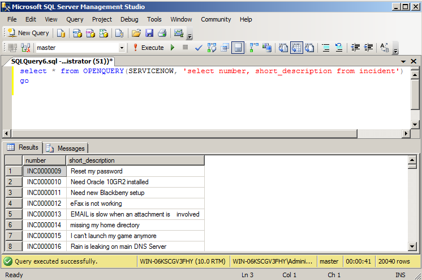
Task: Open the master database dropdown
Action: click(122, 48)
